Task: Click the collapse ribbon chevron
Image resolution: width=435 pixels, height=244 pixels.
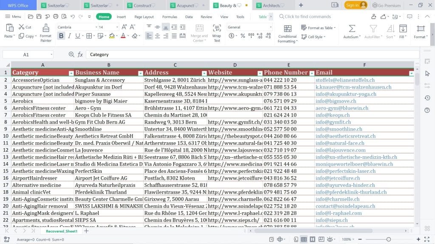Action: click(x=427, y=17)
